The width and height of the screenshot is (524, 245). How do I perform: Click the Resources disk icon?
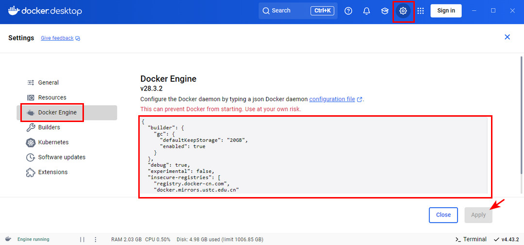pyautogui.click(x=31, y=98)
